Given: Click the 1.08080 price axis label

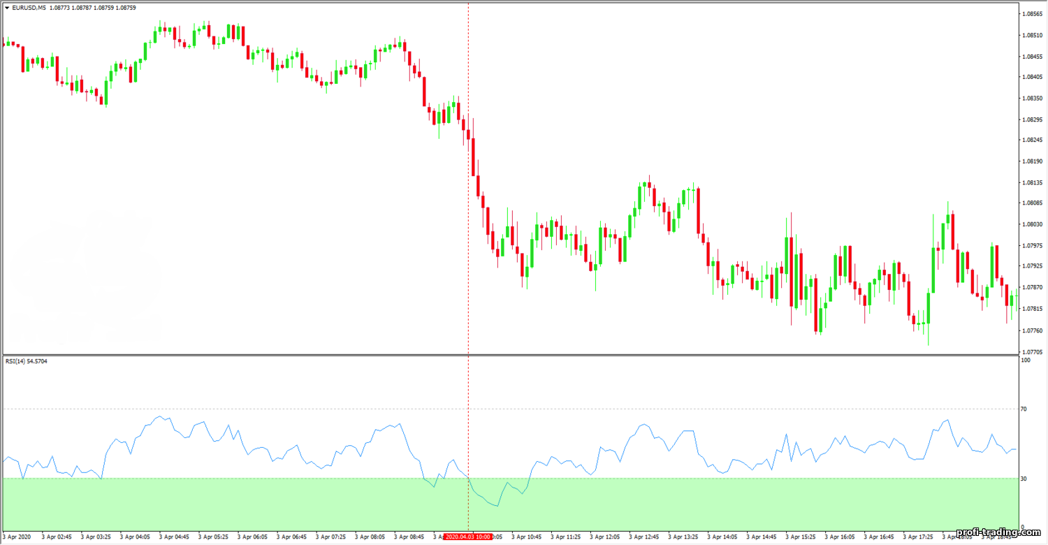Looking at the screenshot, I should [1033, 203].
